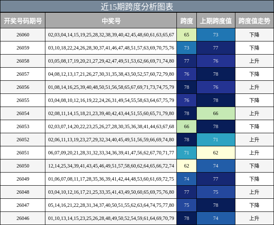
Task: Select winning numbers starting 03,10,18,22
Action: (111, 48)
